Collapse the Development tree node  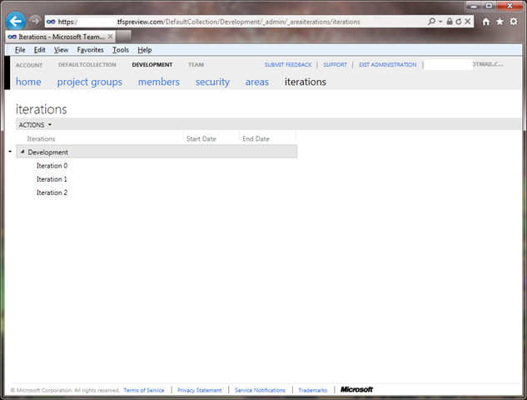tap(22, 152)
